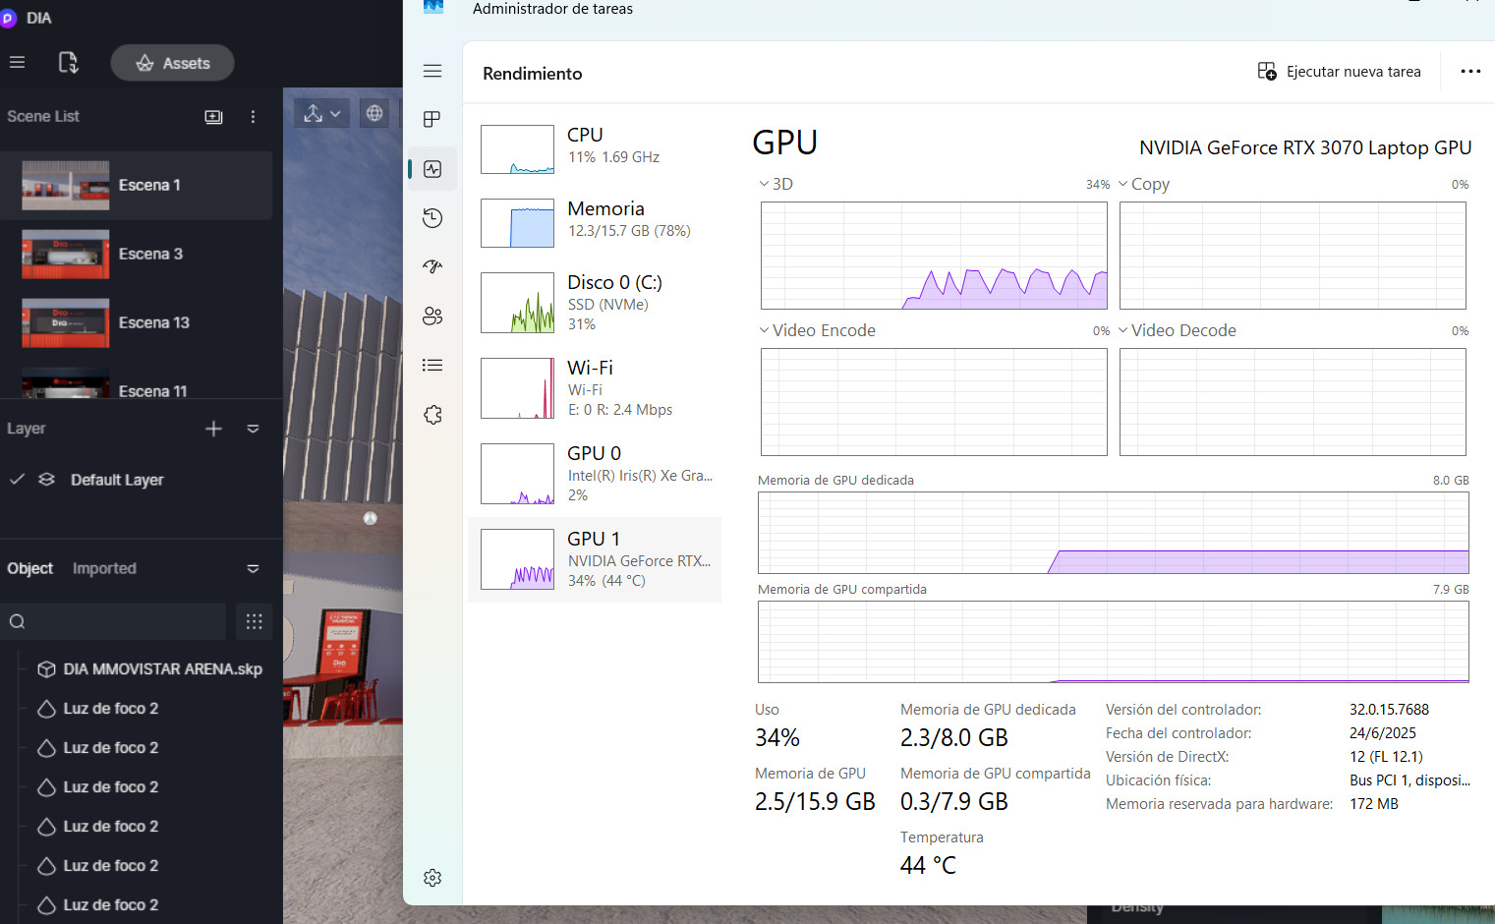Screen dimensions: 1495x924
Task: Click the DIA import file icon
Action: [x=68, y=63]
